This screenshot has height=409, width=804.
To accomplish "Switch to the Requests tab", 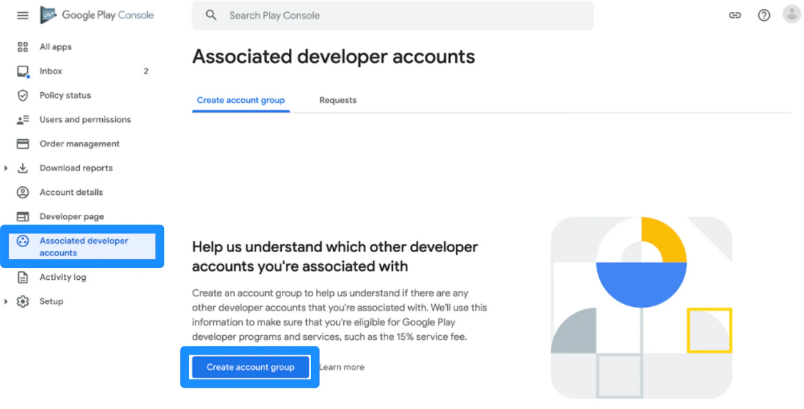I will 337,100.
